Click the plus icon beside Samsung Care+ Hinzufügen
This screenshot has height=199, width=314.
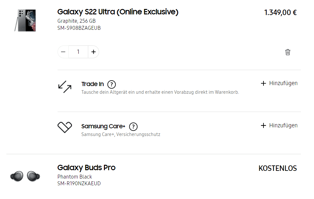click(x=263, y=125)
